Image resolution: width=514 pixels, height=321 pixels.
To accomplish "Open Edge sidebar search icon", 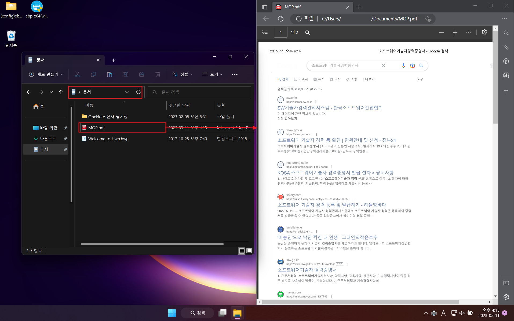I will [x=506, y=33].
